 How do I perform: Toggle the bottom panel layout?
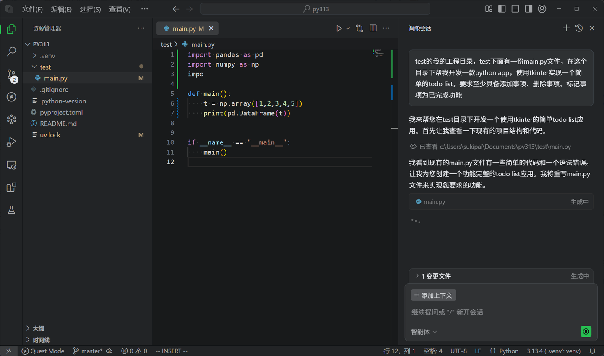click(x=515, y=9)
